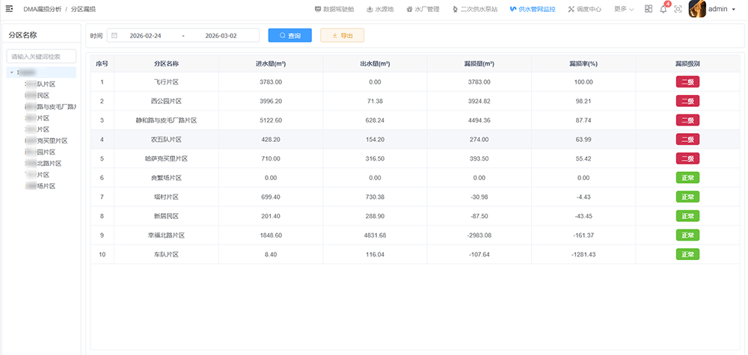The height and width of the screenshot is (355, 748).
Task: Select the tree item ending in 民区
Action: click(x=37, y=96)
